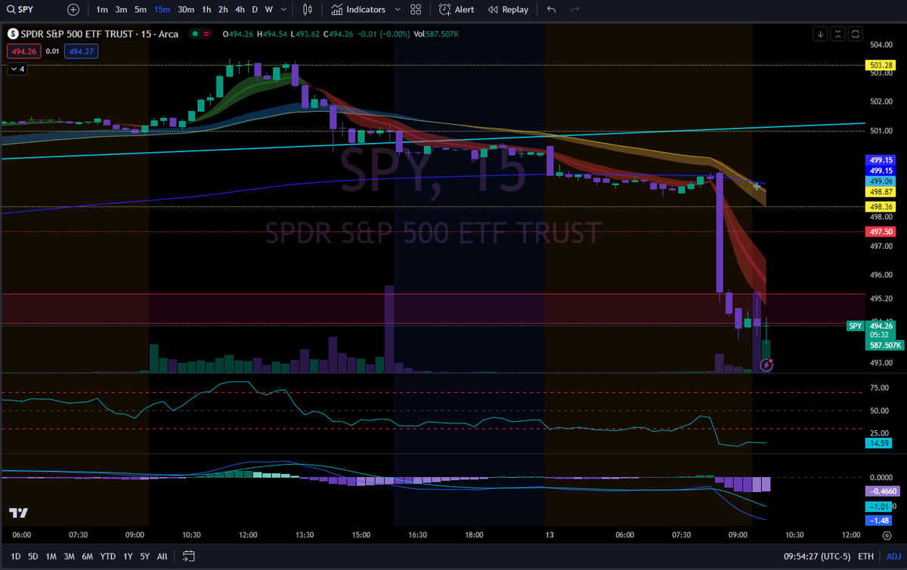Switch chart to 2h interval
The image size is (907, 570).
[x=223, y=10]
